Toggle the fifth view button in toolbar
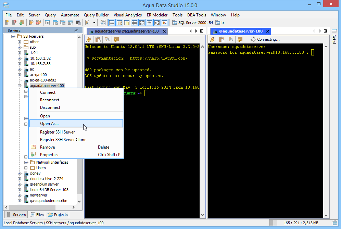 (142, 23)
